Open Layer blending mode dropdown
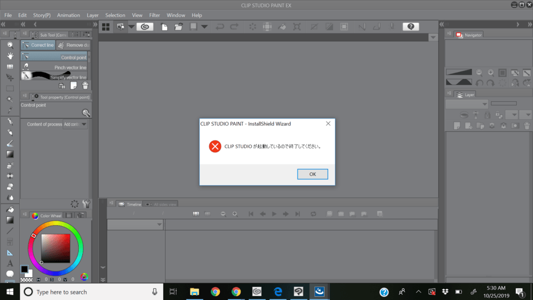Viewport: 533px width, 300px height. point(467,104)
